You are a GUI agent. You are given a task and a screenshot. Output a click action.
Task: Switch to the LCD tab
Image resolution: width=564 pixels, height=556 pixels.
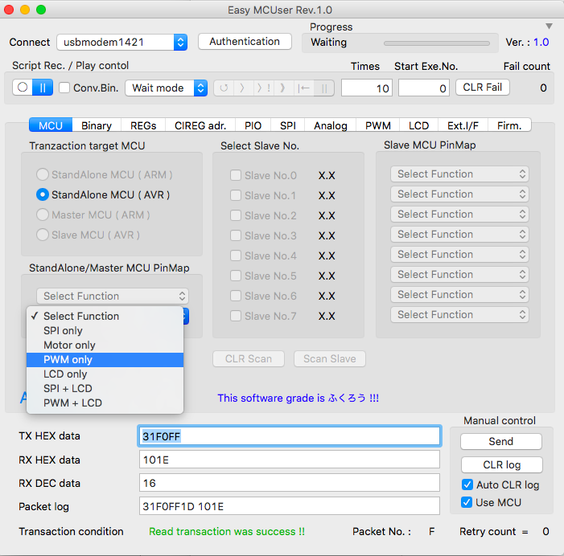[418, 125]
